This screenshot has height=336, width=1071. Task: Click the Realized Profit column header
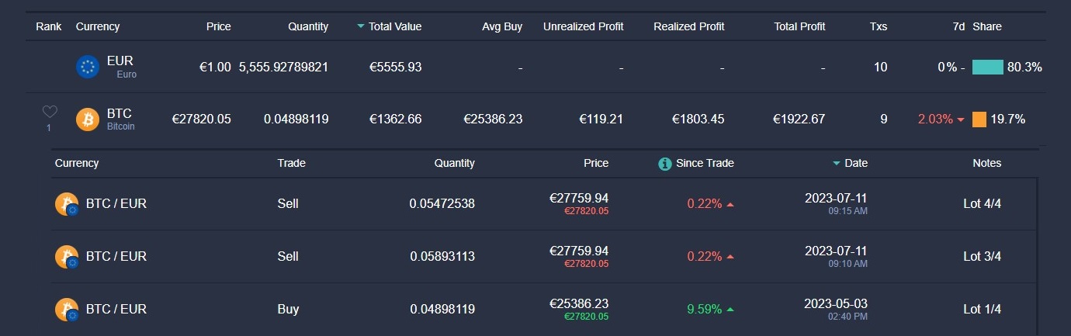point(688,26)
